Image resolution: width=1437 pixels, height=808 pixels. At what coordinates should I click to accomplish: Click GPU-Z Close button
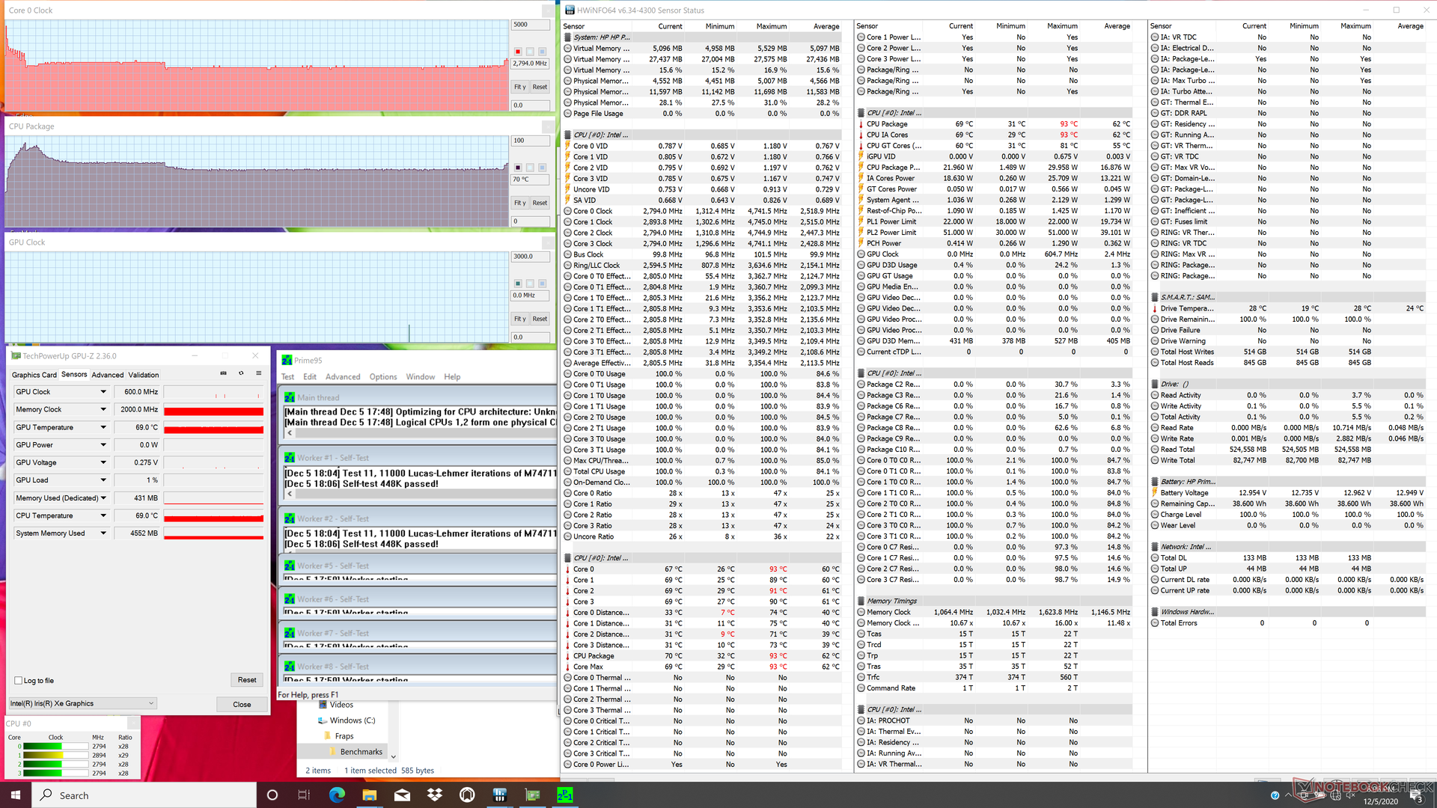tap(242, 705)
